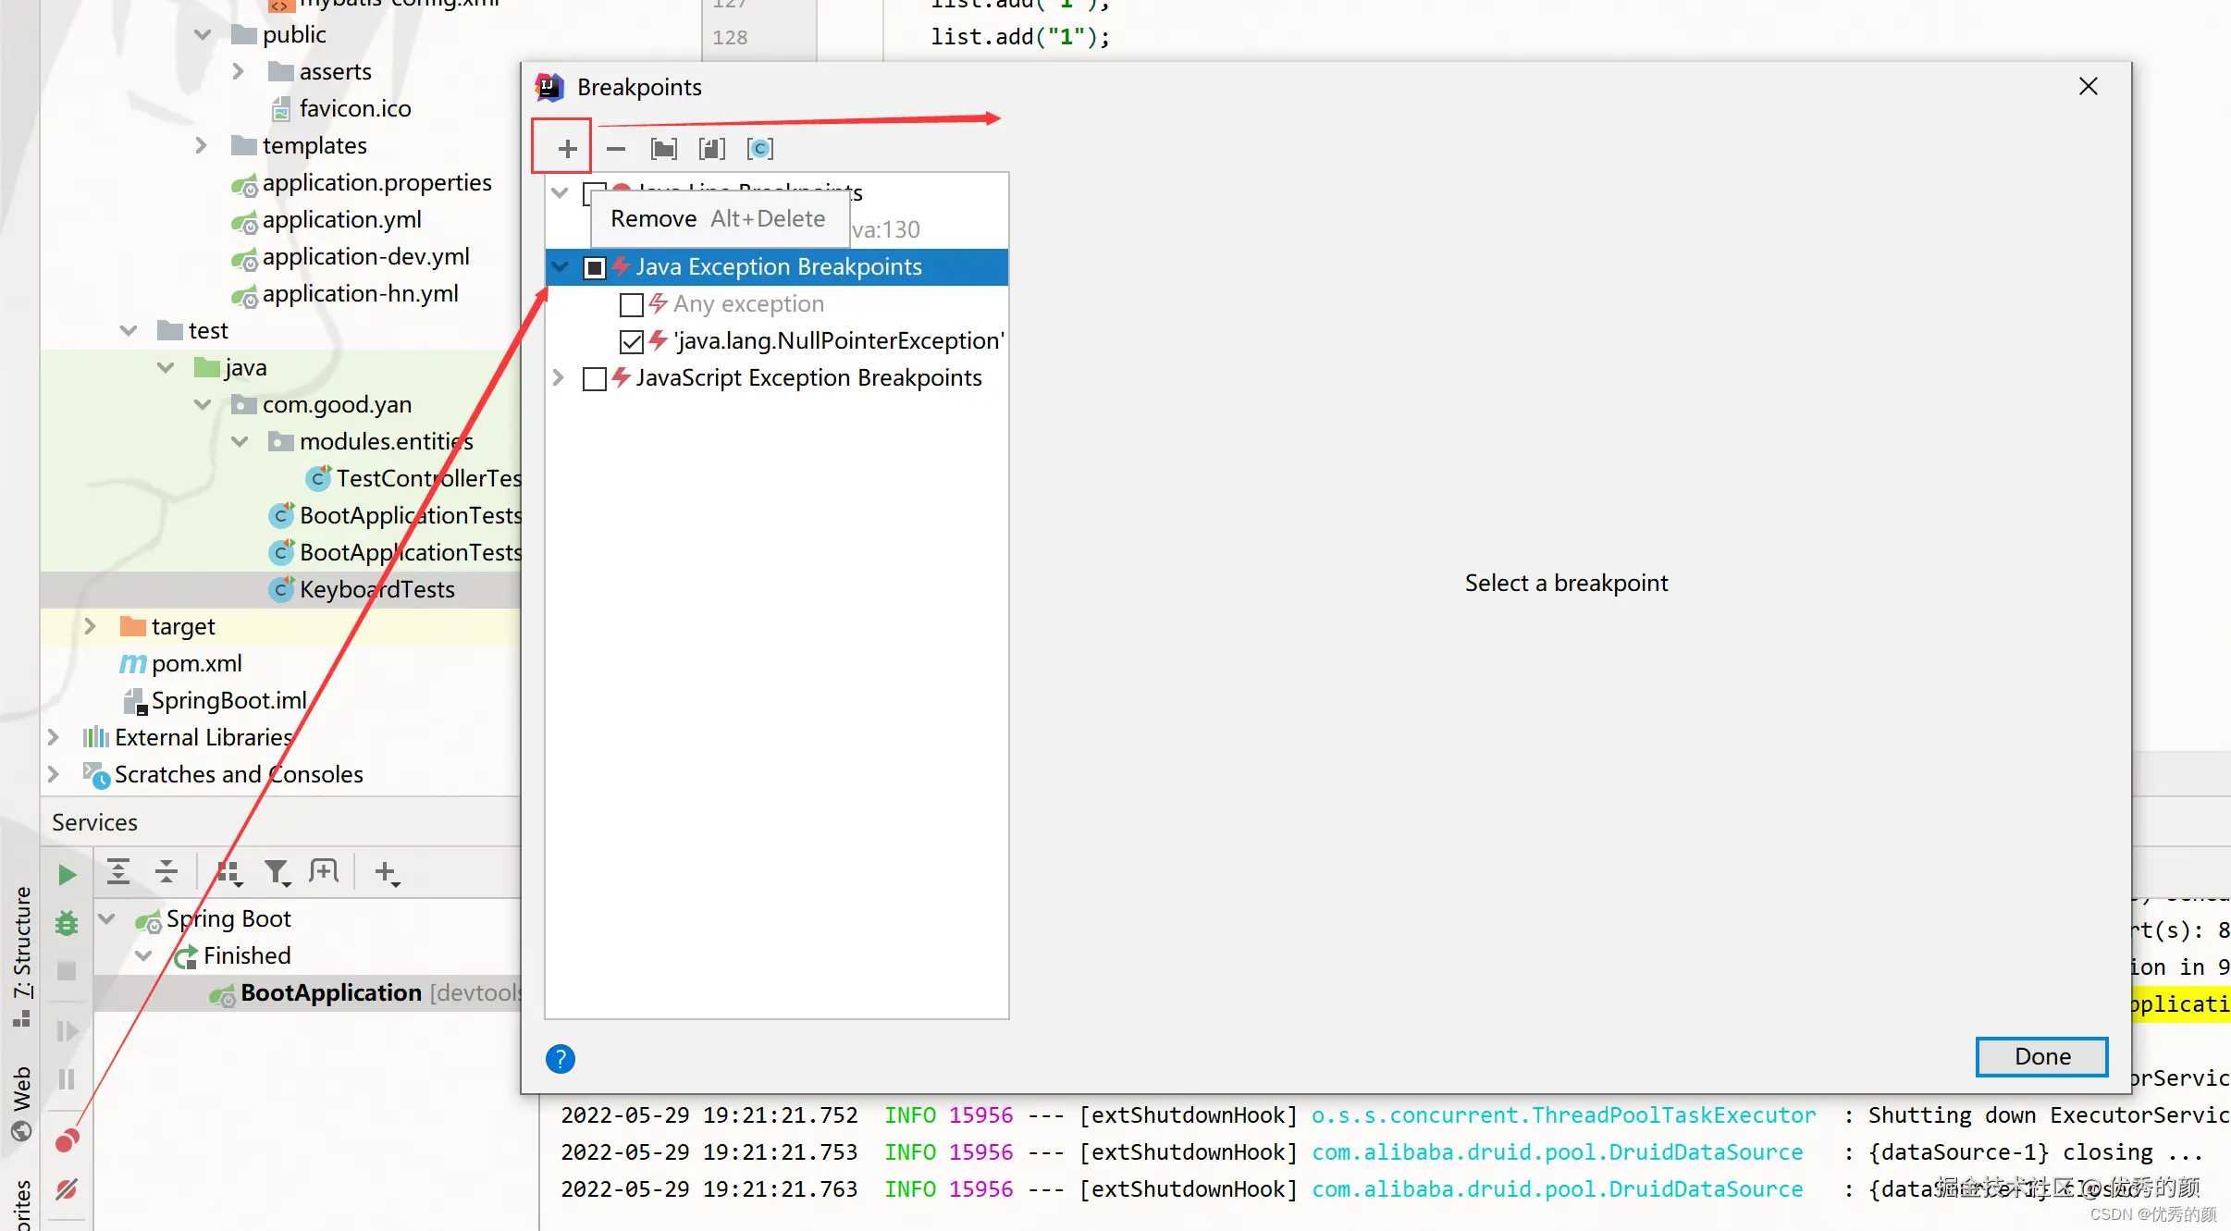Click View Breakpoints red circles icon
This screenshot has height=1231, width=2231.
tap(67, 1141)
